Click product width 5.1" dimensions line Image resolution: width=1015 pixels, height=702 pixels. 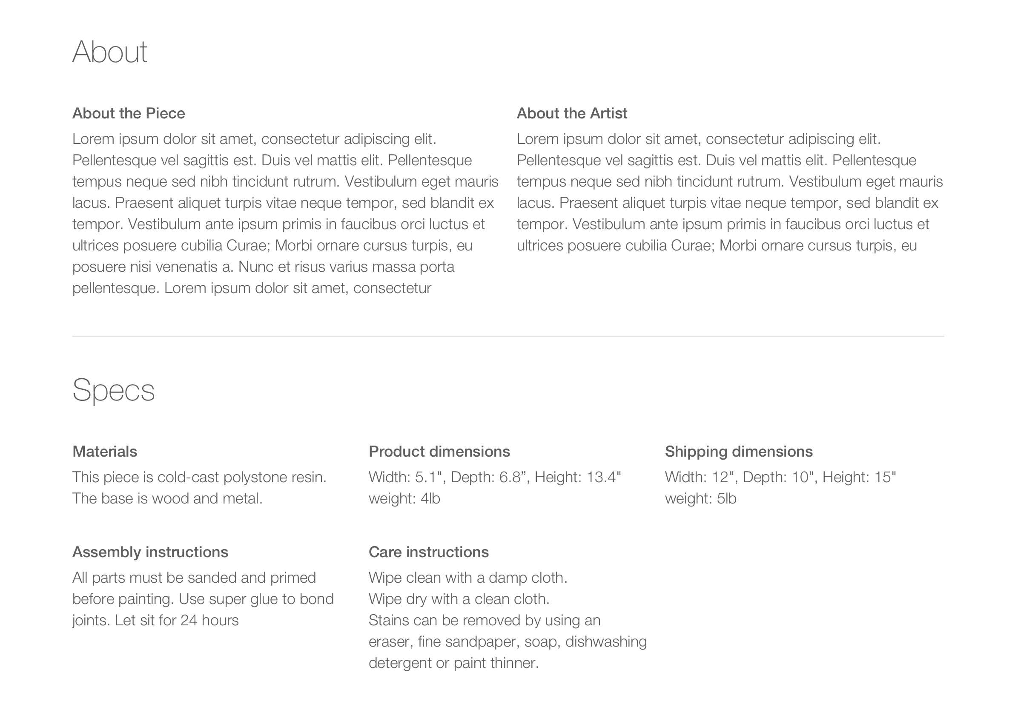[495, 477]
